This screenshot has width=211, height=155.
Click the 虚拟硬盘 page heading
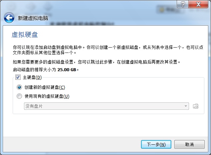(25, 35)
